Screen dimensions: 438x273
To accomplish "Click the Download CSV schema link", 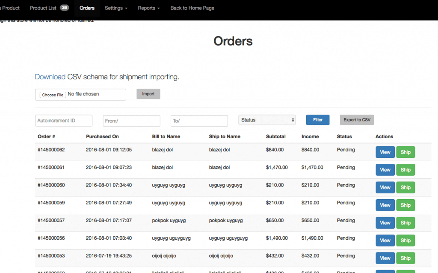I will point(50,77).
